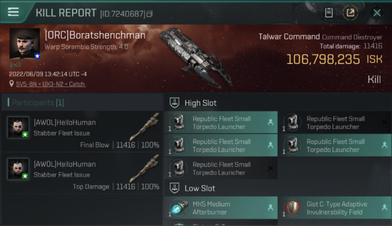
Task: Select the [ORC]Boratshenchman pilot name
Action: point(95,35)
